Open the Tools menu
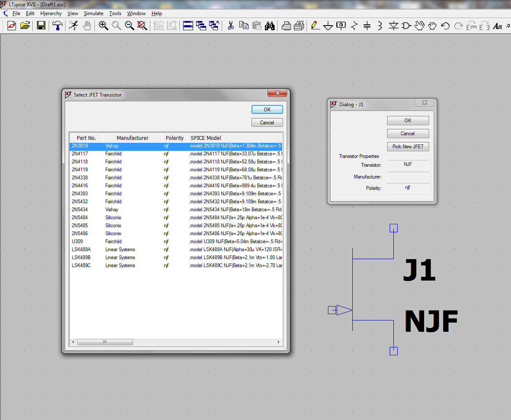The image size is (511, 420). [115, 13]
